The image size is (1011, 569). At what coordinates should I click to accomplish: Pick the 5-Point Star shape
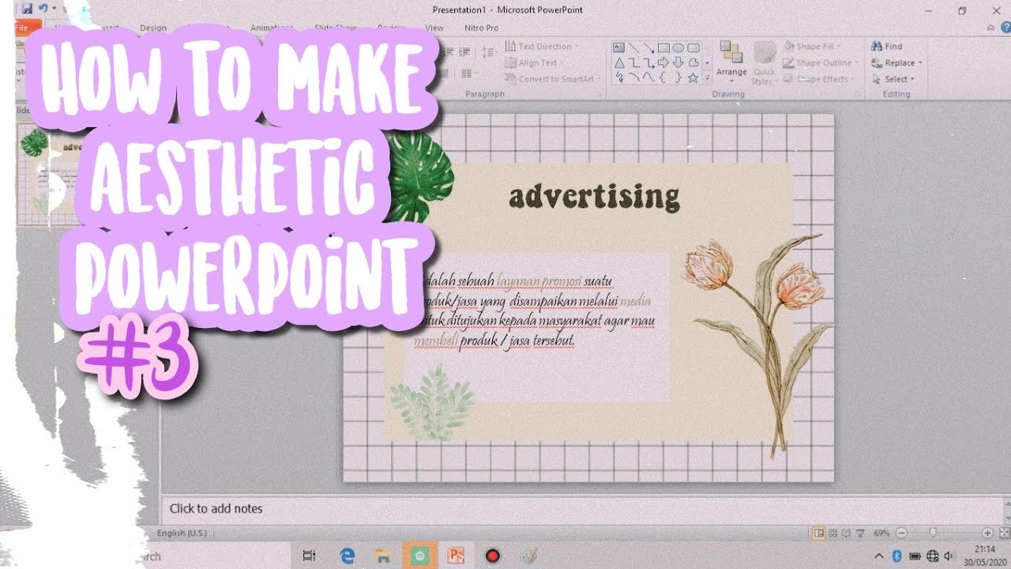693,77
